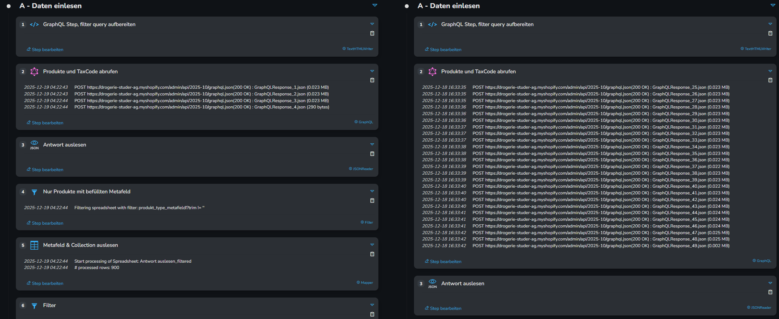Copy log of 'Metafeld & Collection auslesen' via clipboard icon
Image resolution: width=779 pixels, height=319 pixels.
[372, 254]
